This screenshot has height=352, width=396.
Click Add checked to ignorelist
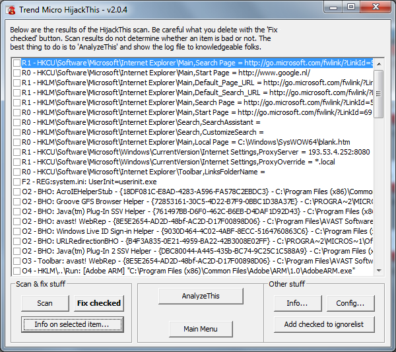[324, 324]
